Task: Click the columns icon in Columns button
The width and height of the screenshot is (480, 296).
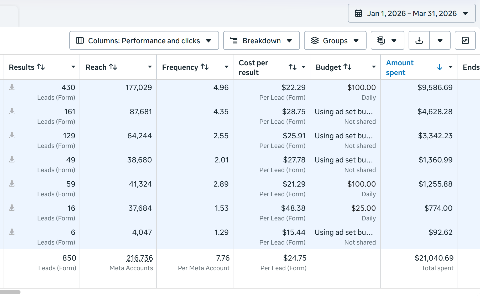Action: (80, 40)
